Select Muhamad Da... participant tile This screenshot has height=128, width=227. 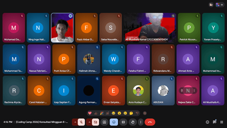[x=14, y=28]
